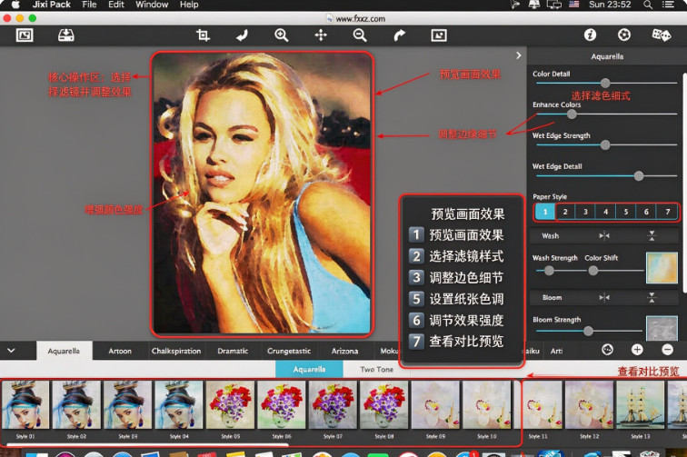
Task: Fit image to screen icon
Action: 439,35
